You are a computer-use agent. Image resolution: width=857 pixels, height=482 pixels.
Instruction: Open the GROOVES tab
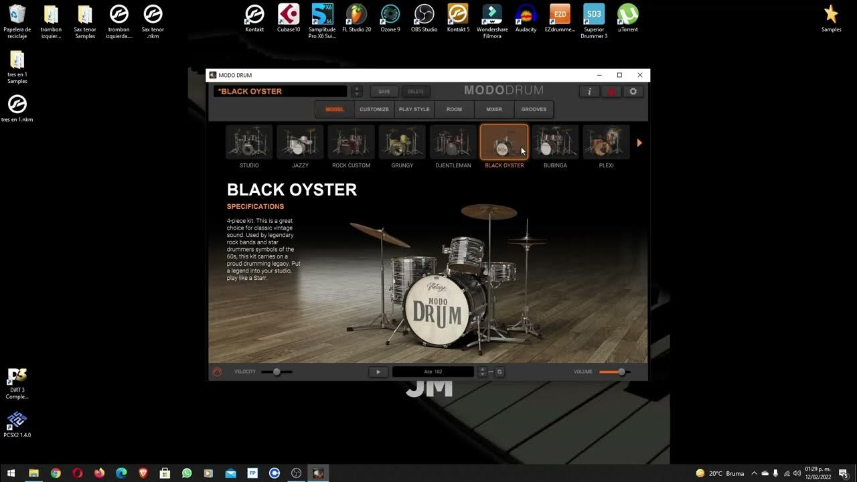point(534,109)
